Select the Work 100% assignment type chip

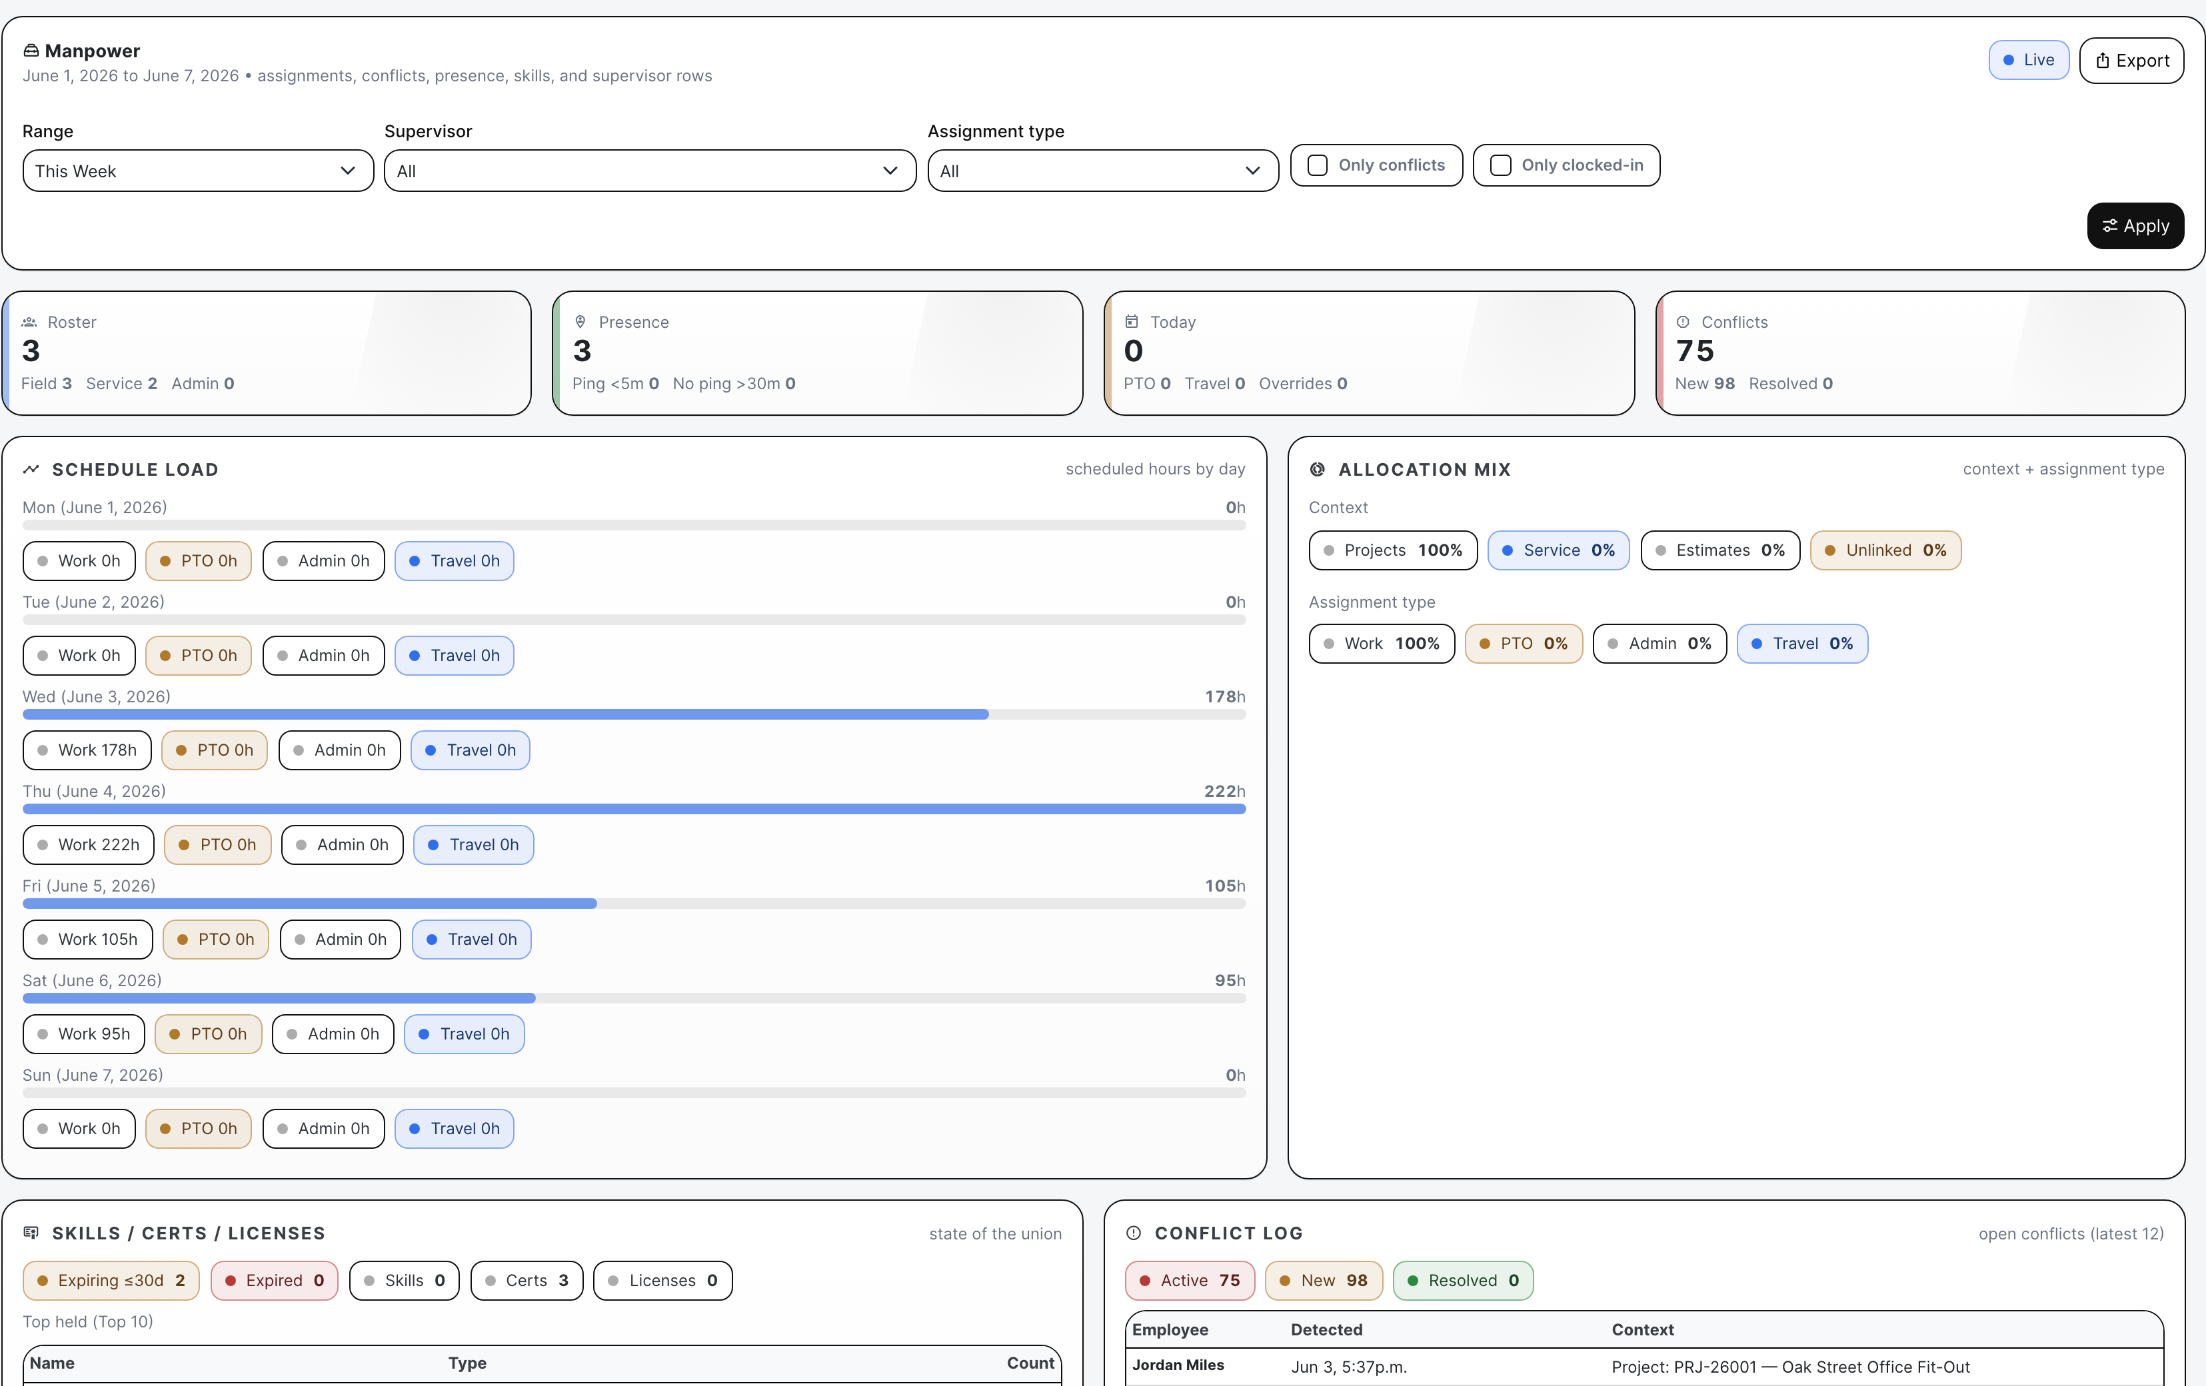tap(1382, 644)
